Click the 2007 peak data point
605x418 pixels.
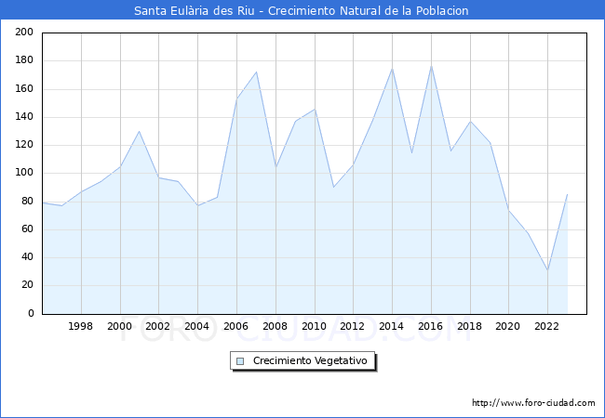click(256, 72)
